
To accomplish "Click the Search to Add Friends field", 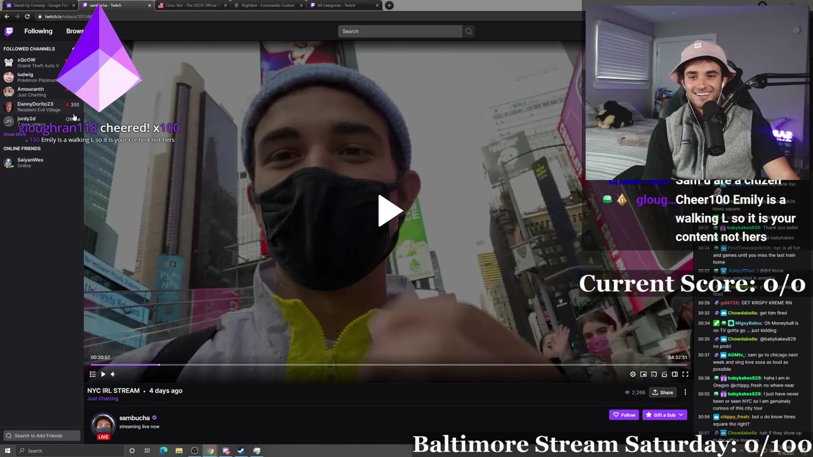I will (x=42, y=435).
